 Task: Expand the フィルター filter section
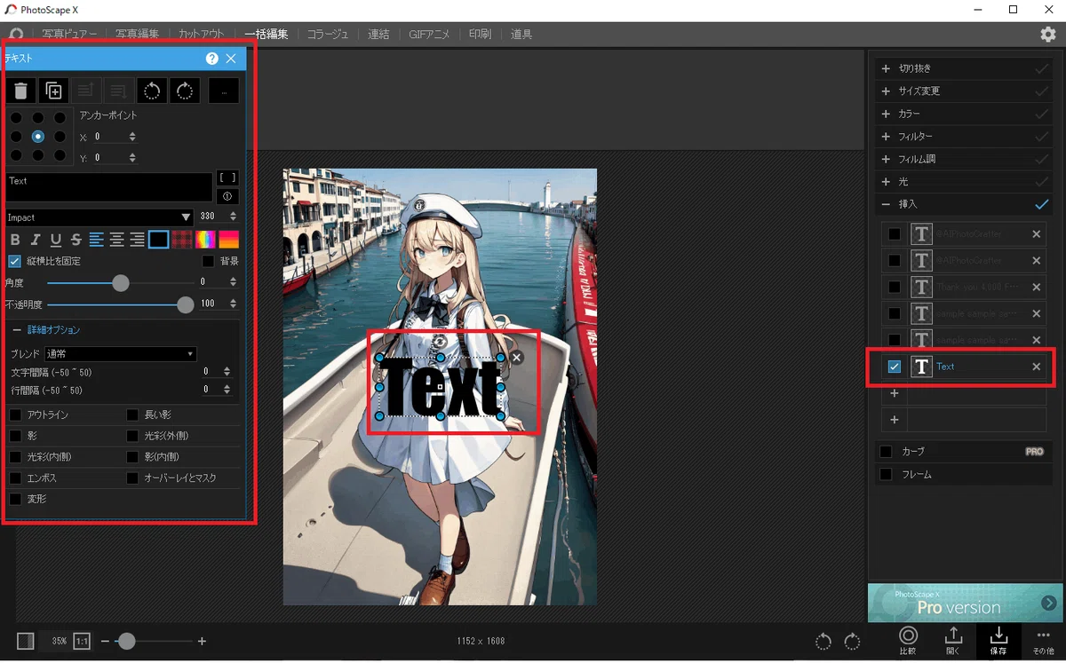[885, 137]
